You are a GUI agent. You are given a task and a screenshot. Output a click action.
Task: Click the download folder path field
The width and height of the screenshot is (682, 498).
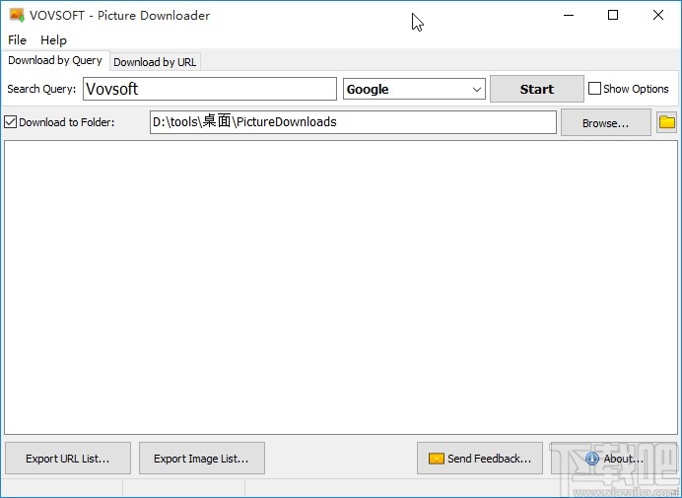click(352, 122)
